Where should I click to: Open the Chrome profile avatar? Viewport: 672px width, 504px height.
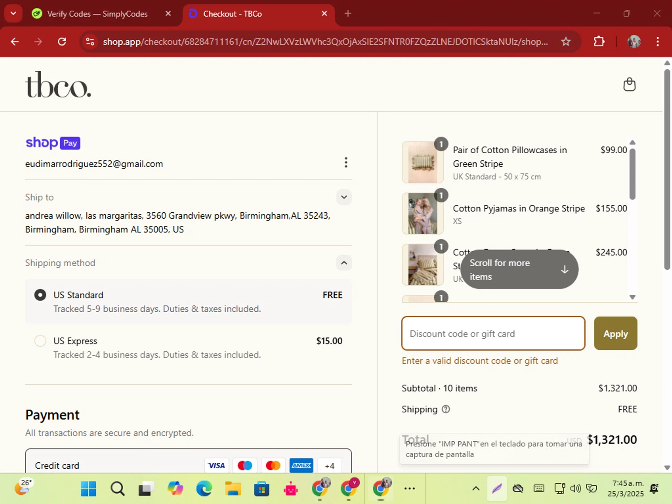click(634, 42)
